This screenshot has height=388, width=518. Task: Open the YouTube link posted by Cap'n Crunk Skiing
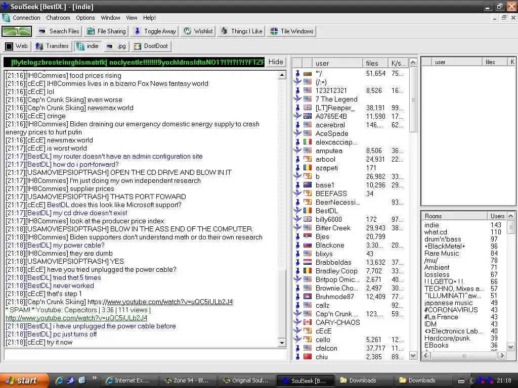169,302
